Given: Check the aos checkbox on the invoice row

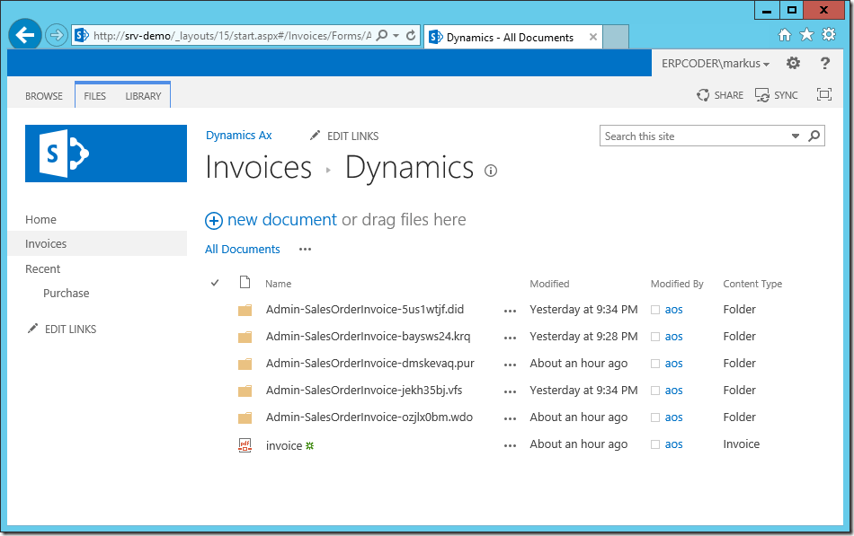Looking at the screenshot, I should [655, 444].
